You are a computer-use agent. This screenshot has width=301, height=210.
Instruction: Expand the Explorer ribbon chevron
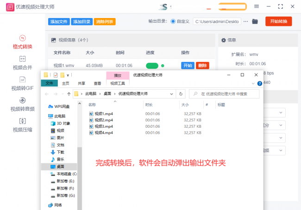click(x=253, y=83)
